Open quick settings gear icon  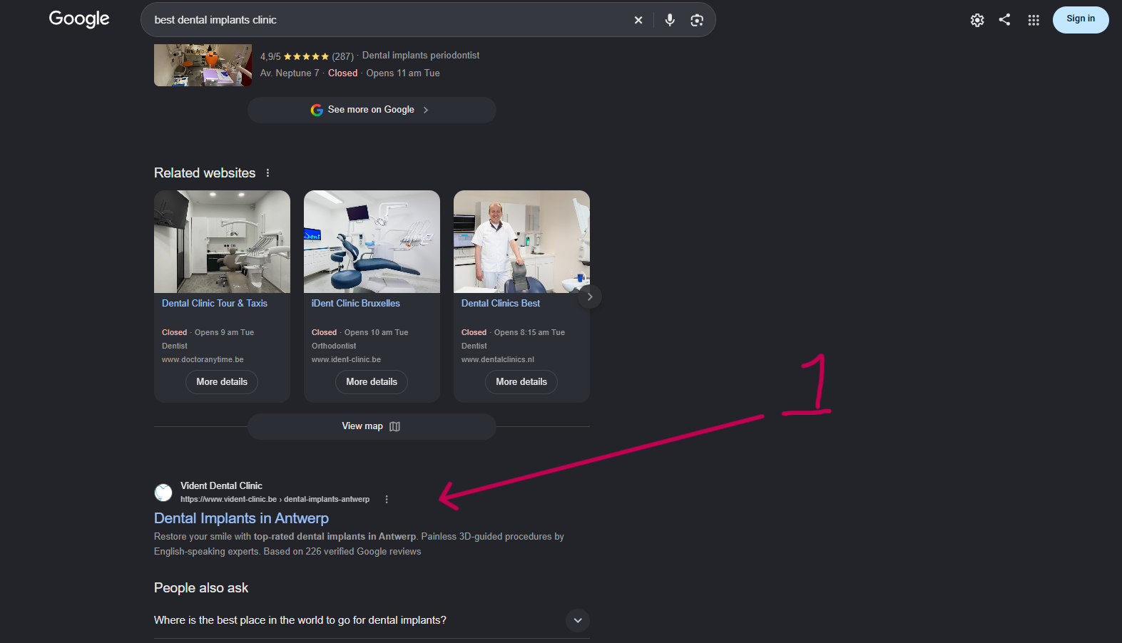pyautogui.click(x=977, y=20)
